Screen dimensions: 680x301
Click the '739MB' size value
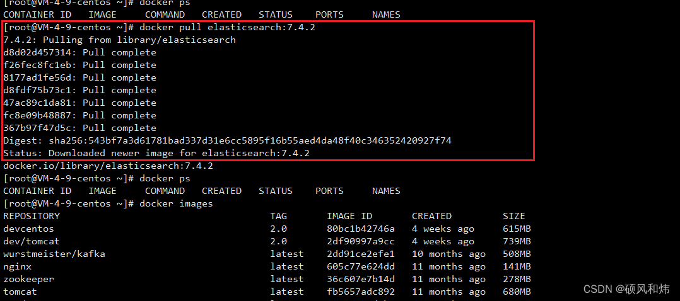click(x=517, y=241)
